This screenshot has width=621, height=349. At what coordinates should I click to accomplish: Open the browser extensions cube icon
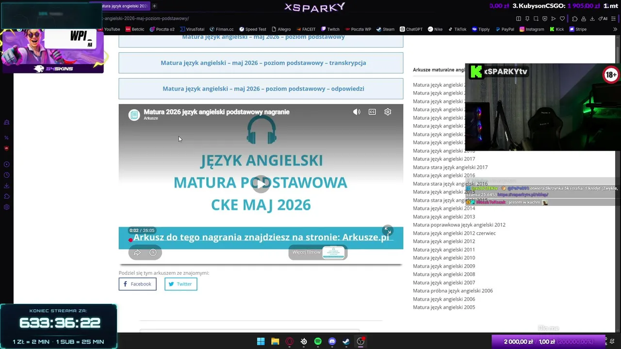coord(575,18)
